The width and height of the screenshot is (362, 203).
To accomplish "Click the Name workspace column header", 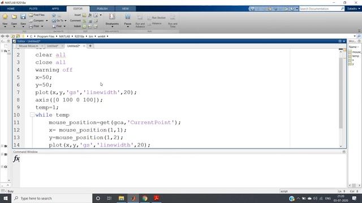I will pos(353,47).
